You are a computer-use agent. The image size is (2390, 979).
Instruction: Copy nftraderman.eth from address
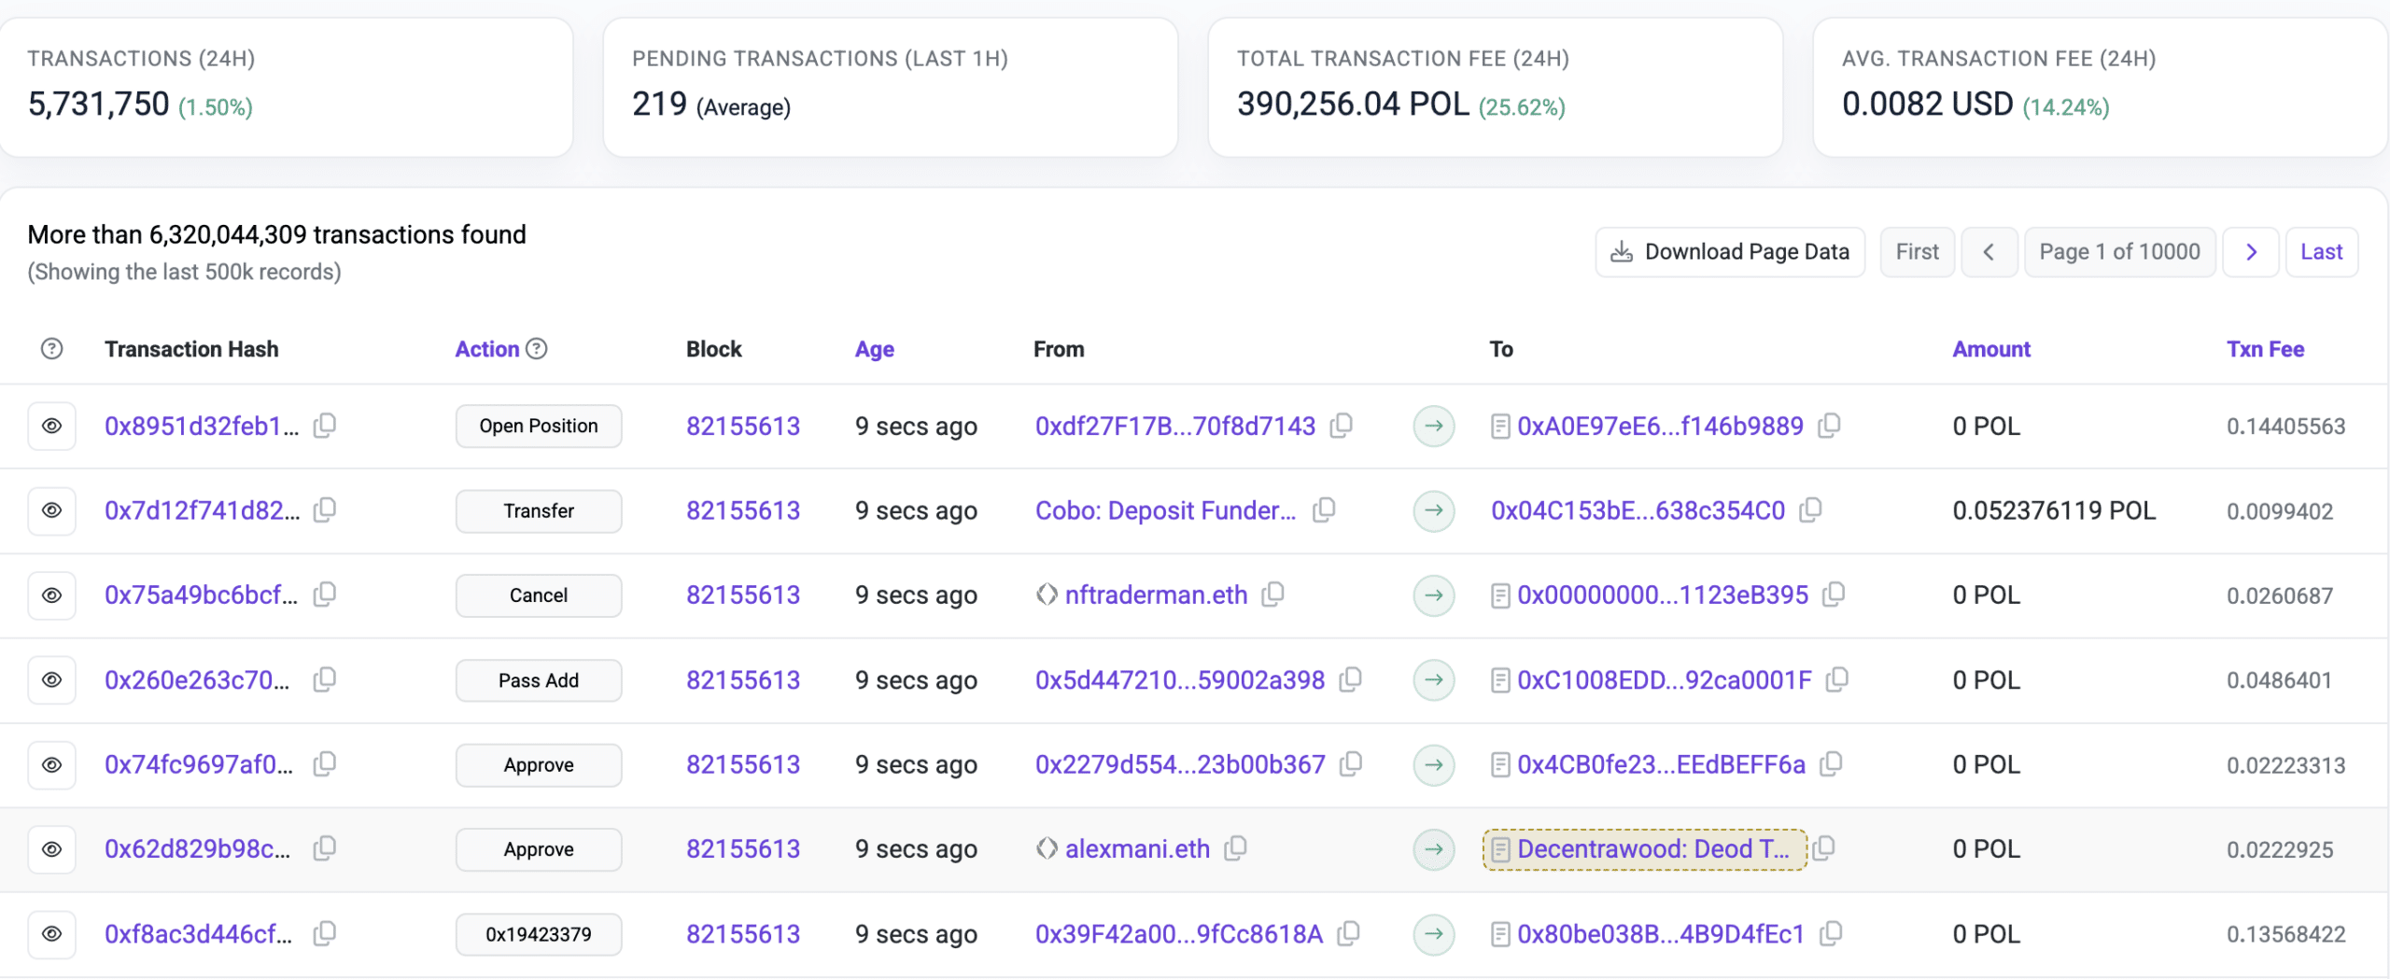pyautogui.click(x=1273, y=594)
